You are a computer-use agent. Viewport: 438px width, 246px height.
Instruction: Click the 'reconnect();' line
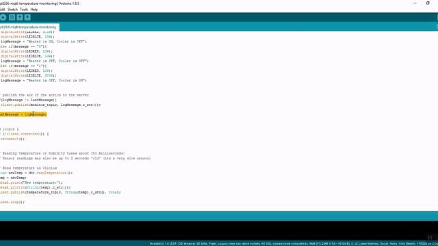point(12,139)
